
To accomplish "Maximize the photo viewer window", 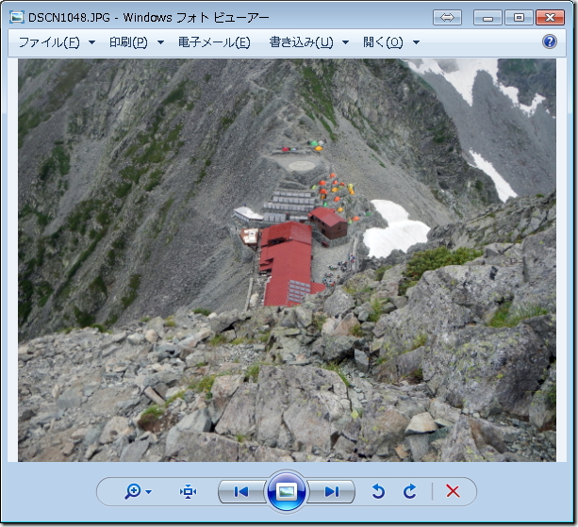I will (518, 17).
